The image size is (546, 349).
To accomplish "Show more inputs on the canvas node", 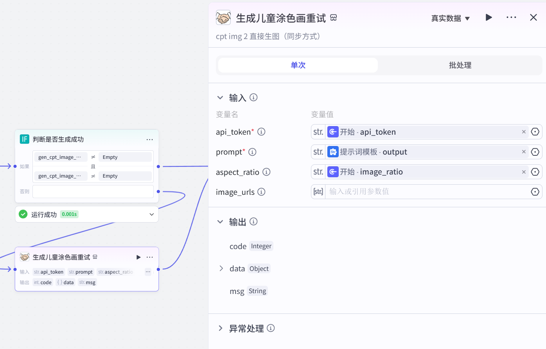I will click(x=148, y=272).
